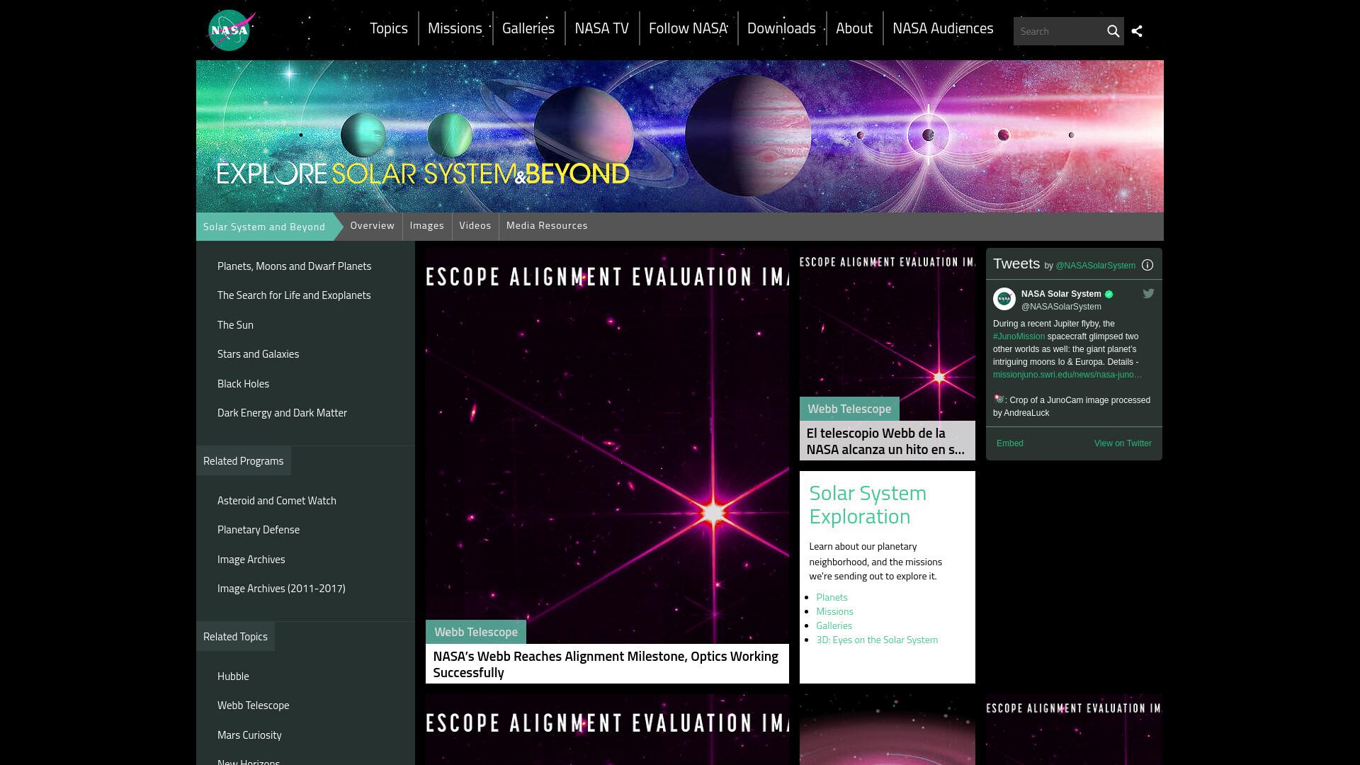Switch to the Images tab
The height and width of the screenshot is (765, 1360).
426,225
